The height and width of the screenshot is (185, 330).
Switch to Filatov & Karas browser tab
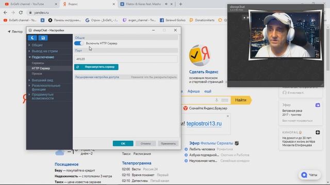point(143,4)
